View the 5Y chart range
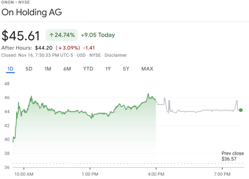 (x=126, y=69)
